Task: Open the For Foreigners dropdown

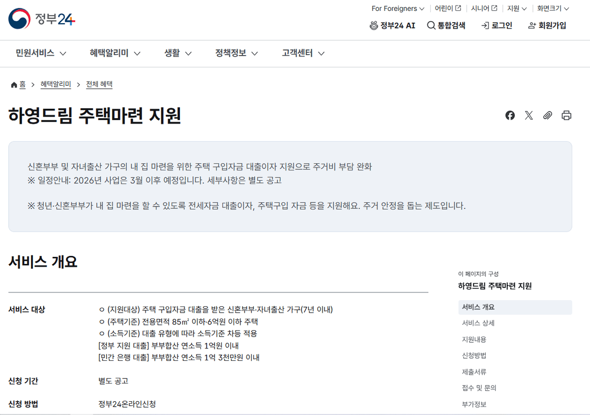Action: coord(397,8)
